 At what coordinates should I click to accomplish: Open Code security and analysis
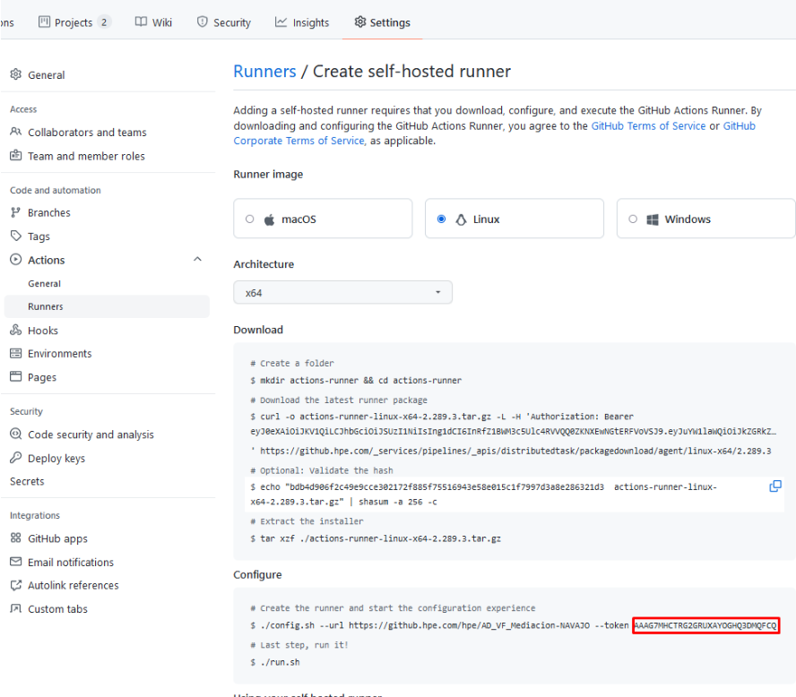point(91,435)
